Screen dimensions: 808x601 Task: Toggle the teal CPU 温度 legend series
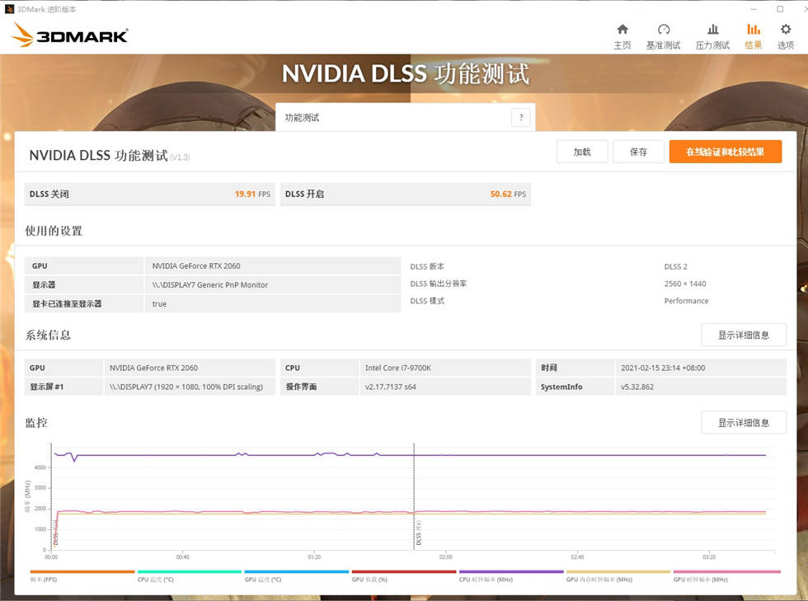point(190,575)
